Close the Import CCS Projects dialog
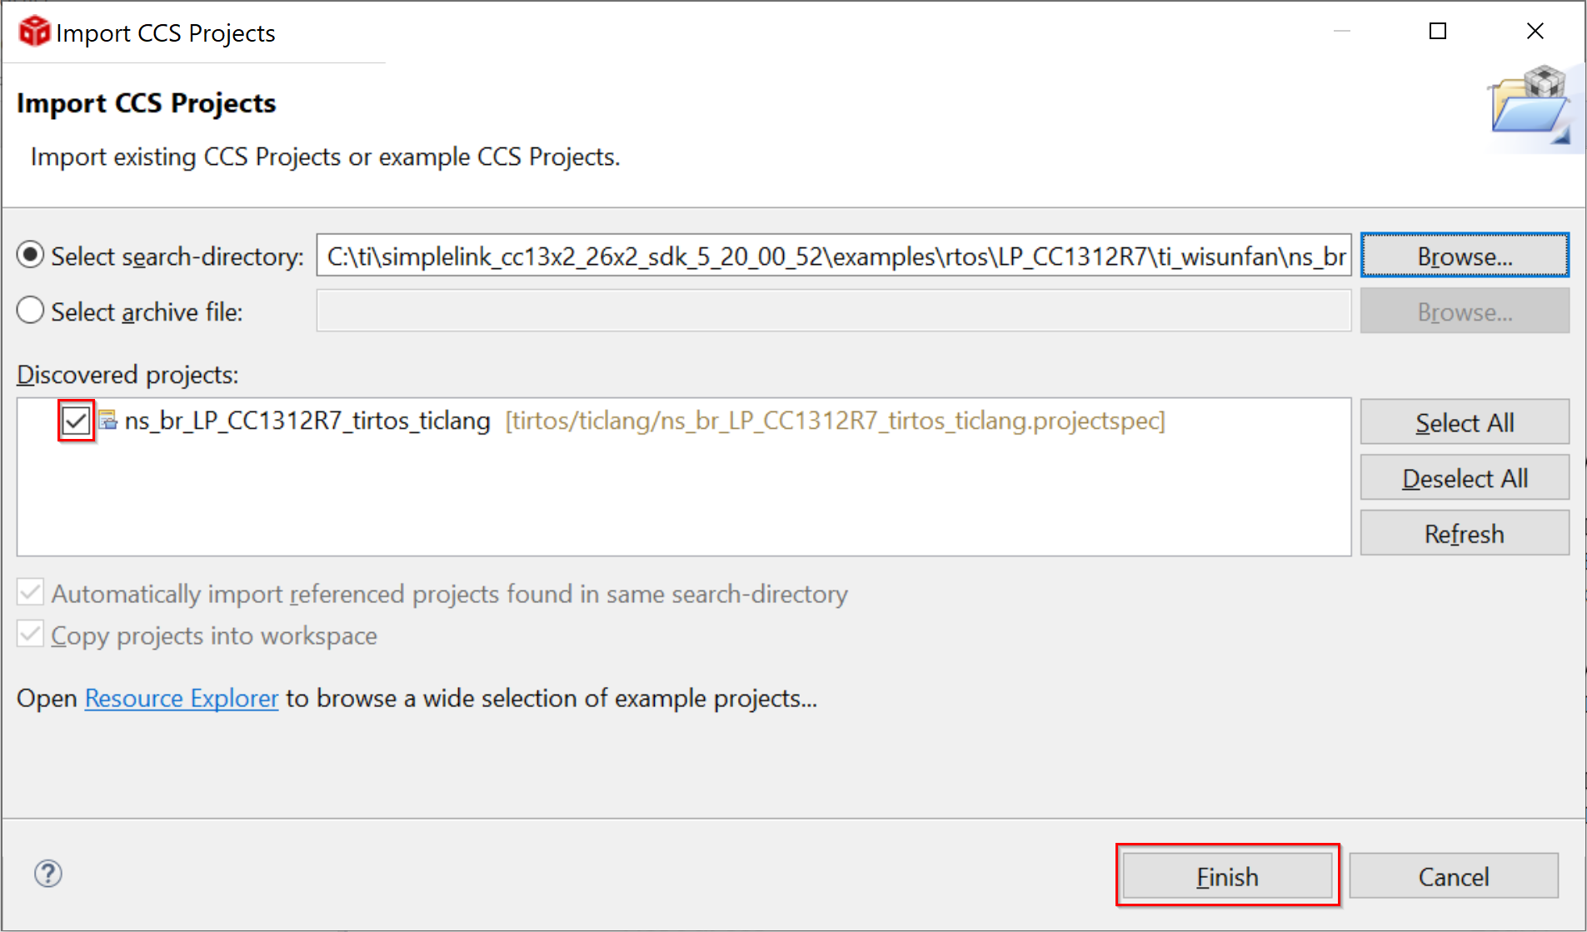The height and width of the screenshot is (932, 1587). 1535,32
